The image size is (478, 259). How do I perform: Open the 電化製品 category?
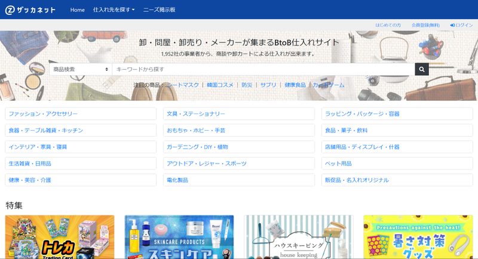(239, 180)
